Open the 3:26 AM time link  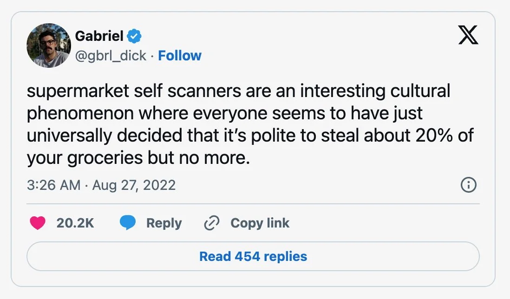[54, 185]
